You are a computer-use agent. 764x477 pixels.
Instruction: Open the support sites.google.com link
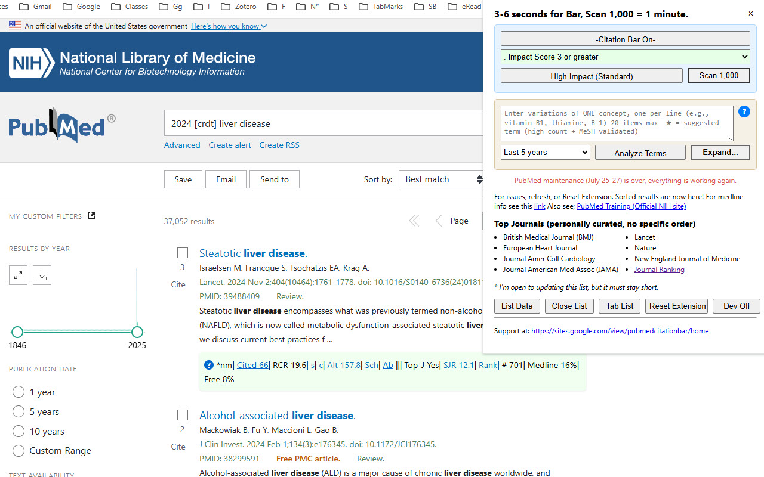pos(620,330)
